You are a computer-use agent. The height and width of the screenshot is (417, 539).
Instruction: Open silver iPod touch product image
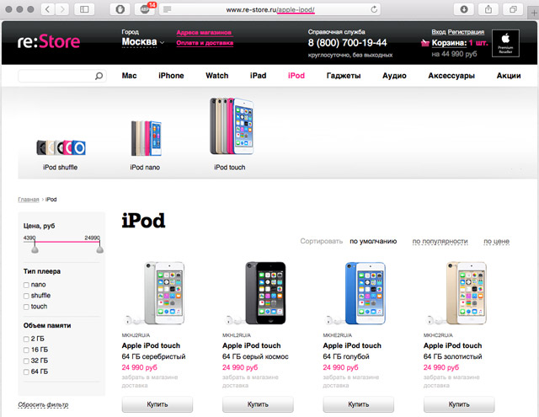point(164,293)
